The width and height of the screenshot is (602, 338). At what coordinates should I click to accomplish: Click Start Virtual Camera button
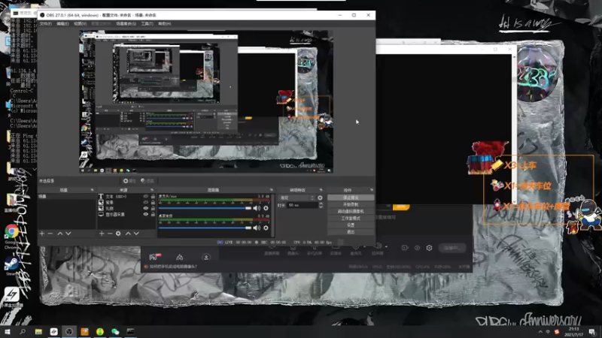click(351, 212)
